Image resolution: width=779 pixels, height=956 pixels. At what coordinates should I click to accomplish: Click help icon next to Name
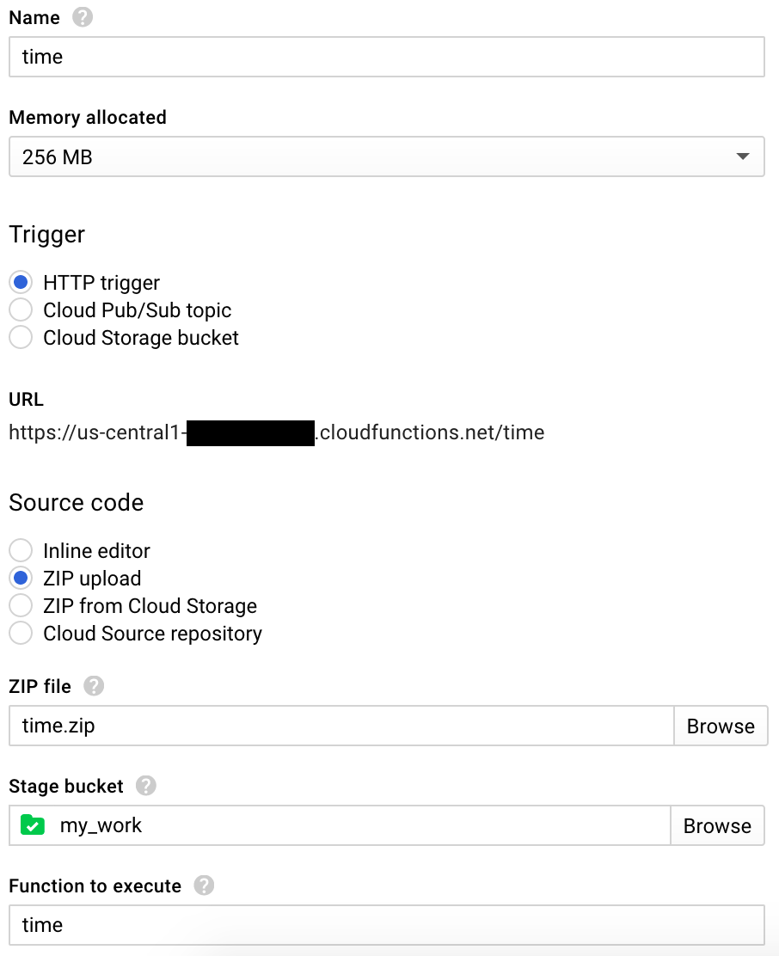83,17
